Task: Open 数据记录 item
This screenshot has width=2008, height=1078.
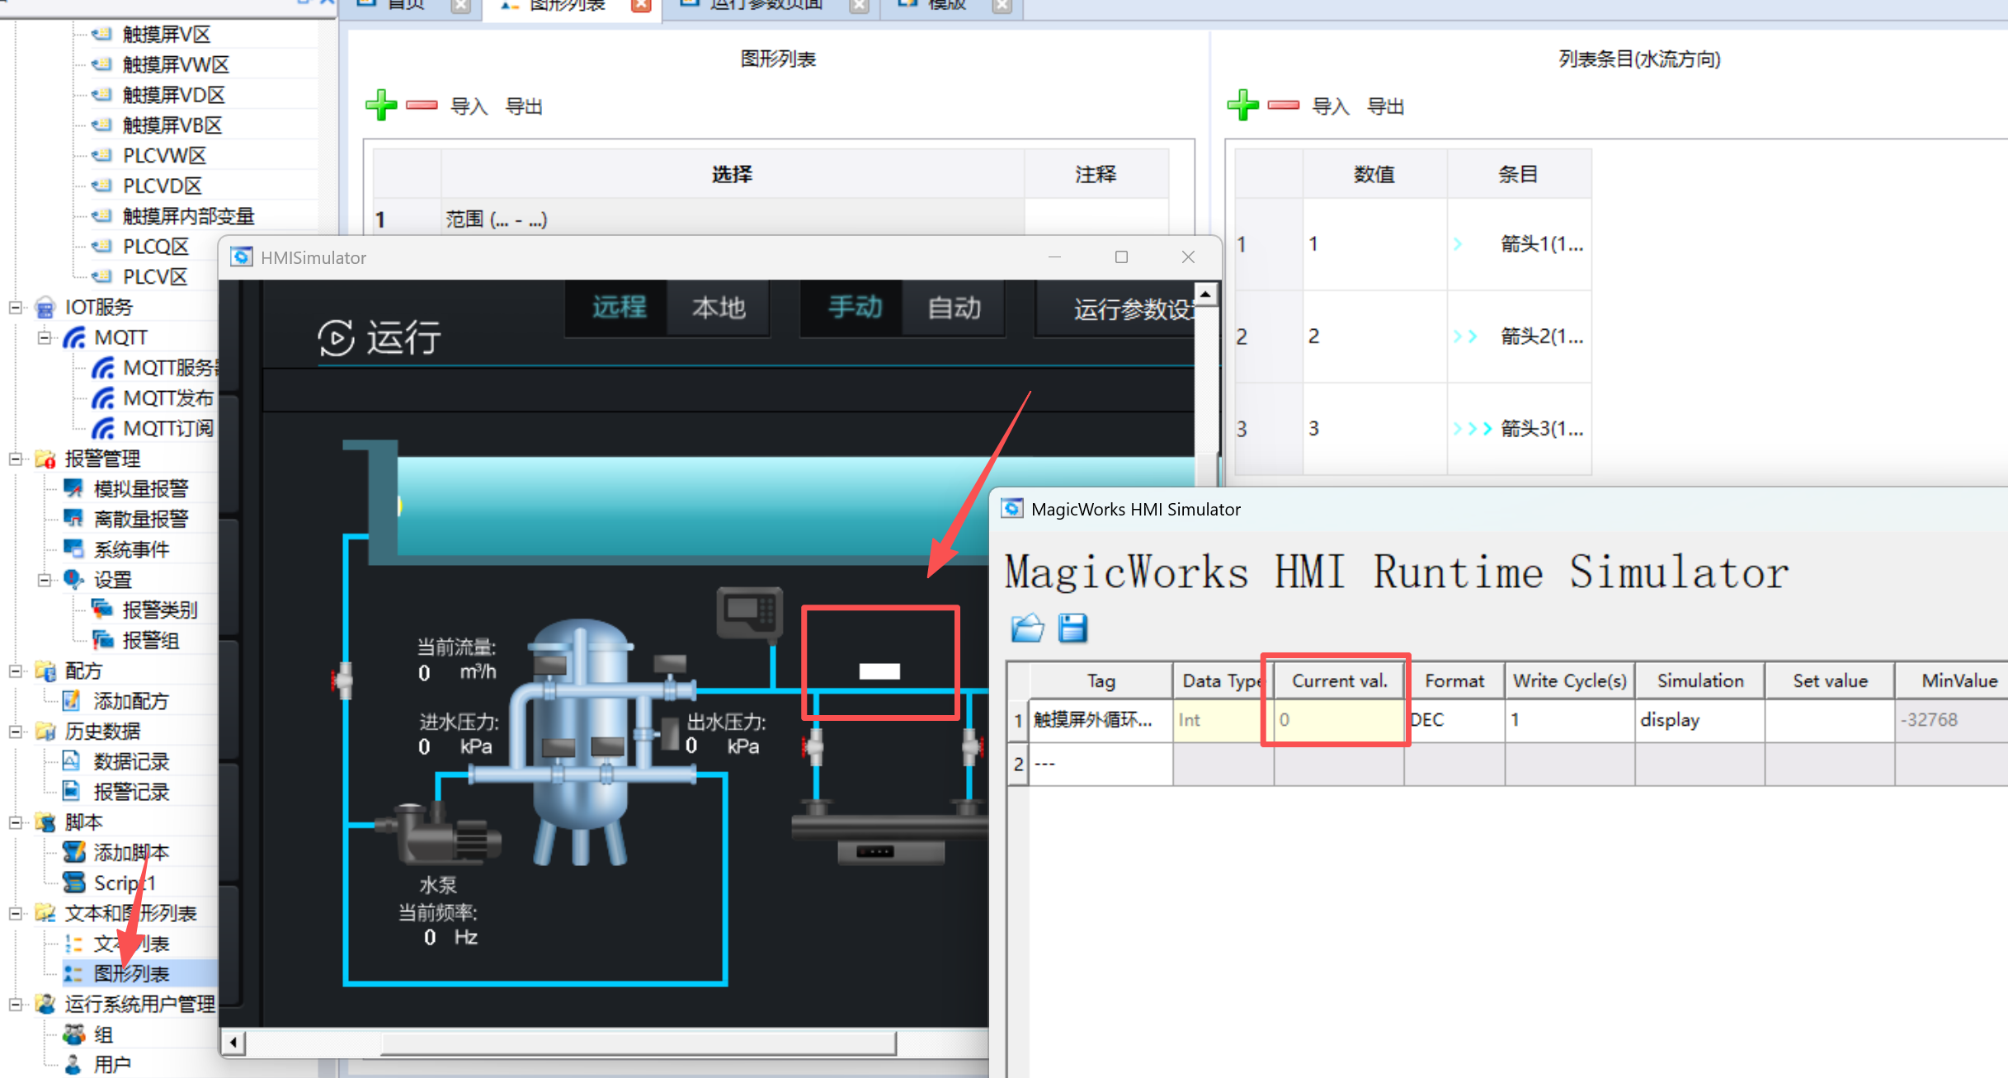Action: (x=131, y=761)
